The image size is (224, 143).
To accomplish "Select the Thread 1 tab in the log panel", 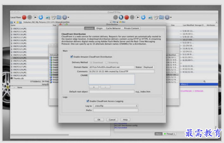I will click(x=170, y=134).
